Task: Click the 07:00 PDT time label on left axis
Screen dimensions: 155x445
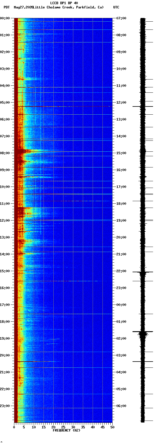Action: (5, 136)
